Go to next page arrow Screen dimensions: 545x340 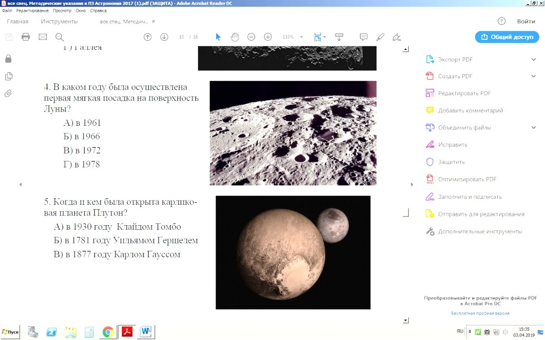pyautogui.click(x=164, y=37)
